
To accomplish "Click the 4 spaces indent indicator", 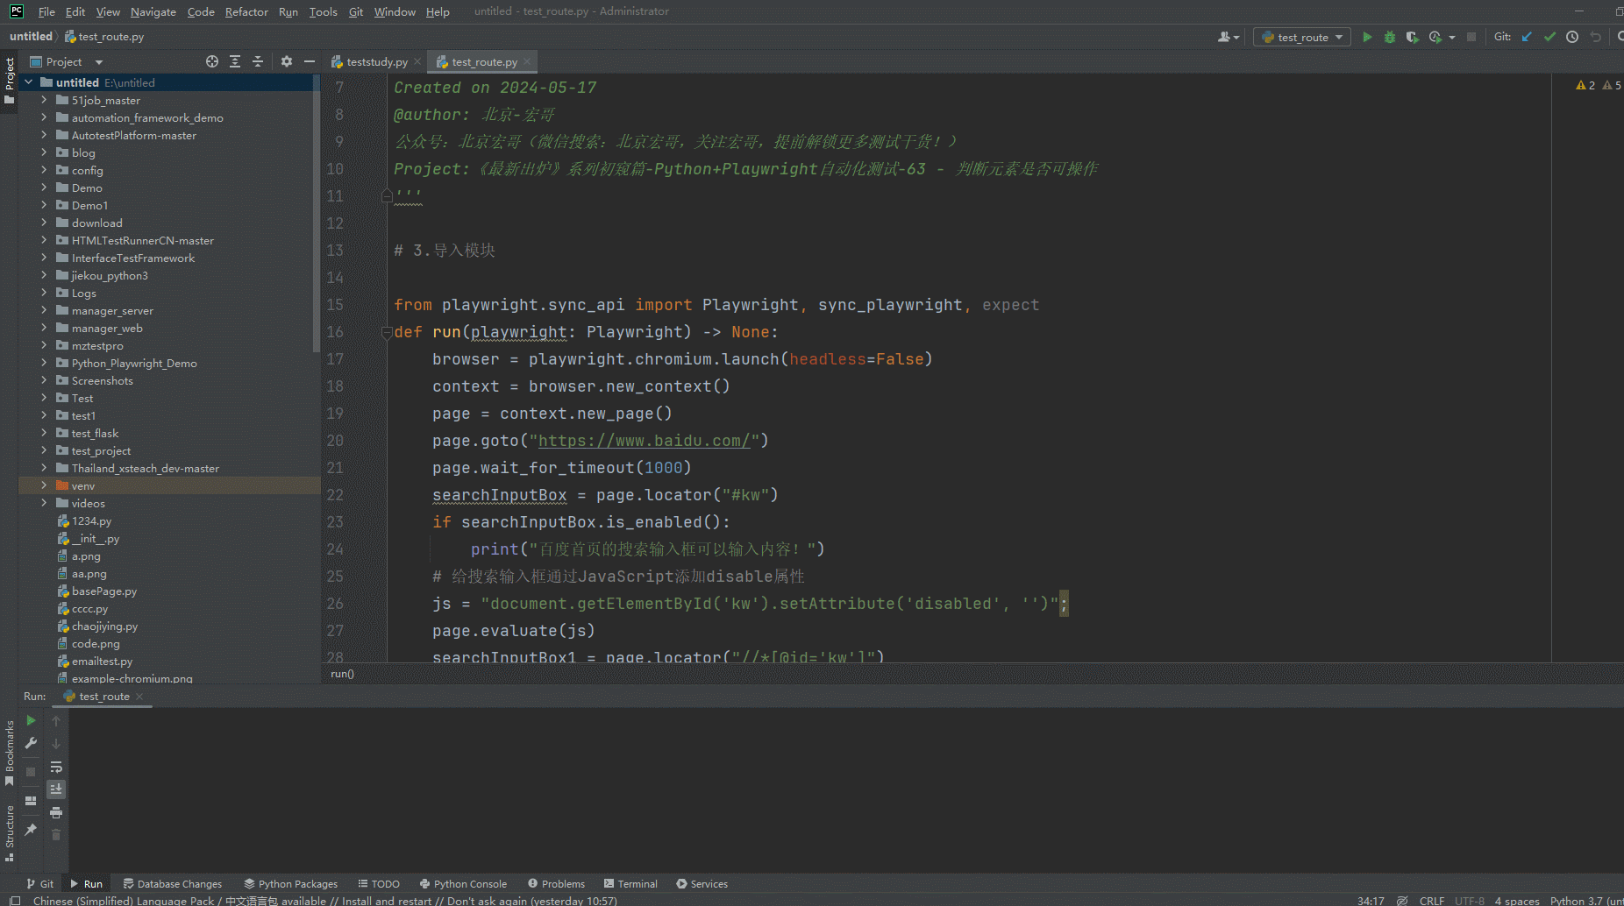I will click(x=1517, y=900).
